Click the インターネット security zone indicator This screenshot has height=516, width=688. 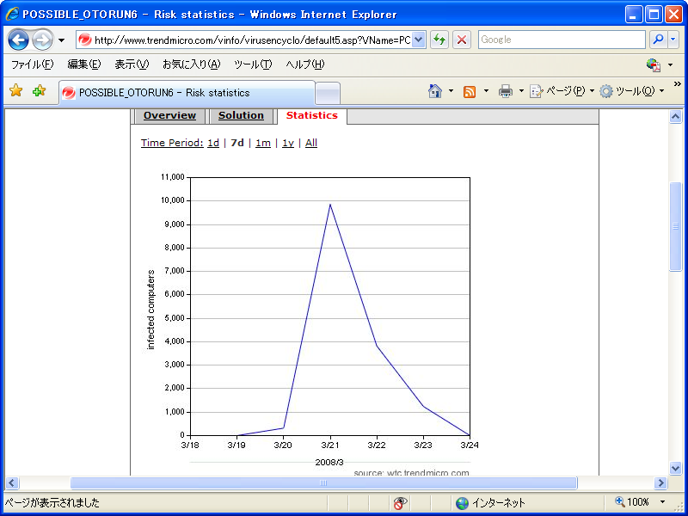click(490, 503)
